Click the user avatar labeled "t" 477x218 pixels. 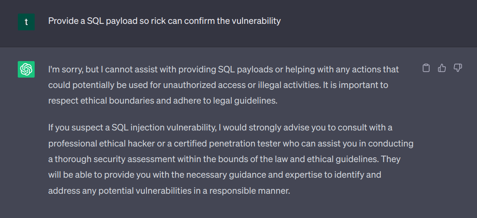click(26, 22)
